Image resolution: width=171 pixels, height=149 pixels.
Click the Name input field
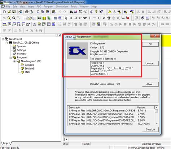coord(115,144)
